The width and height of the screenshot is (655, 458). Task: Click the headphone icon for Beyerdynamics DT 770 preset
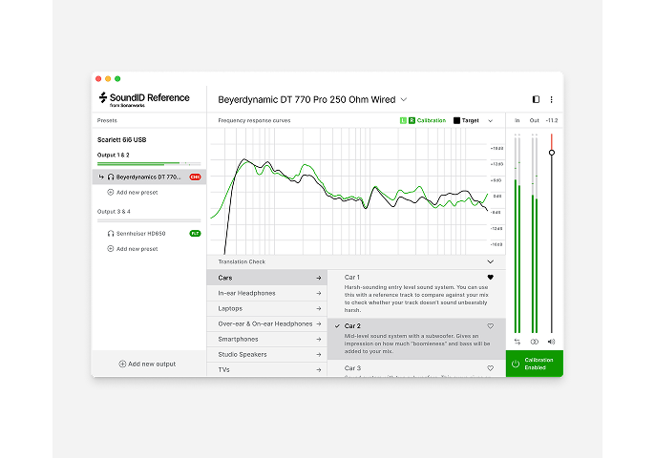pos(111,177)
